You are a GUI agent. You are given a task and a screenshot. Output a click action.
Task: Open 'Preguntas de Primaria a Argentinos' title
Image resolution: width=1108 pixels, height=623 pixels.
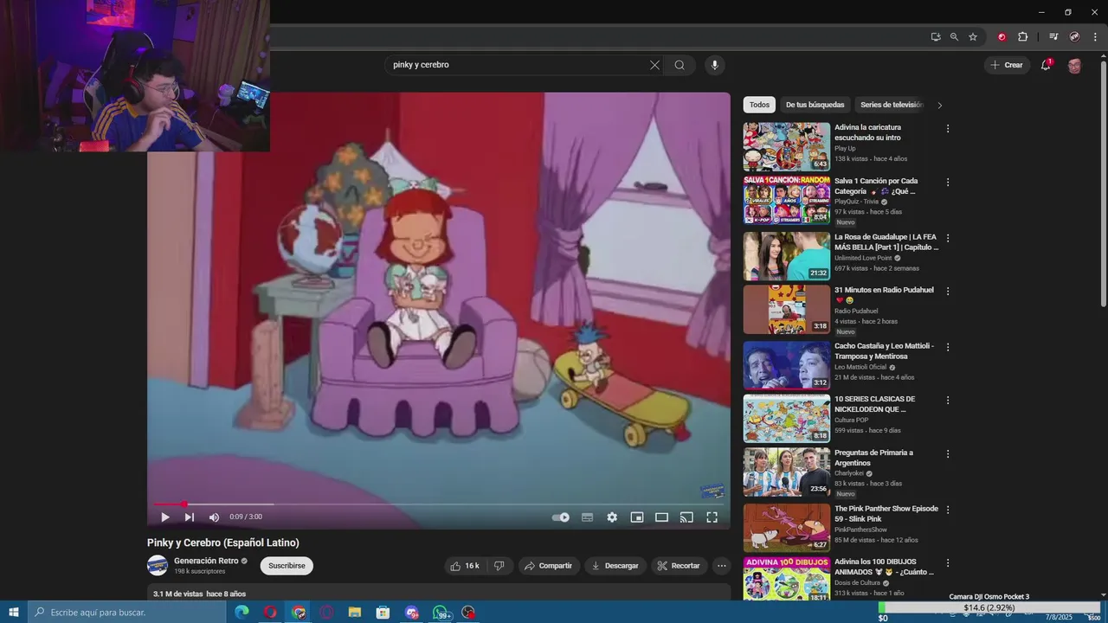tap(873, 458)
